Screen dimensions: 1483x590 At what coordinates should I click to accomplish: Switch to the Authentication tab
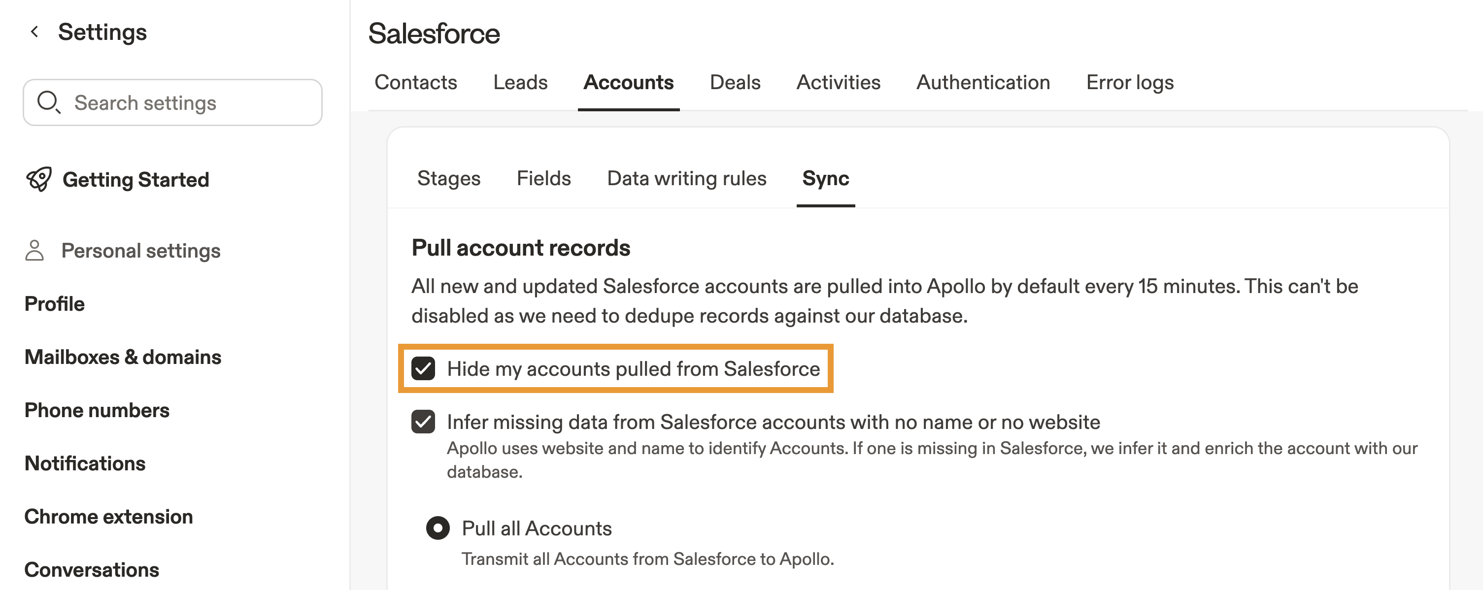[983, 82]
